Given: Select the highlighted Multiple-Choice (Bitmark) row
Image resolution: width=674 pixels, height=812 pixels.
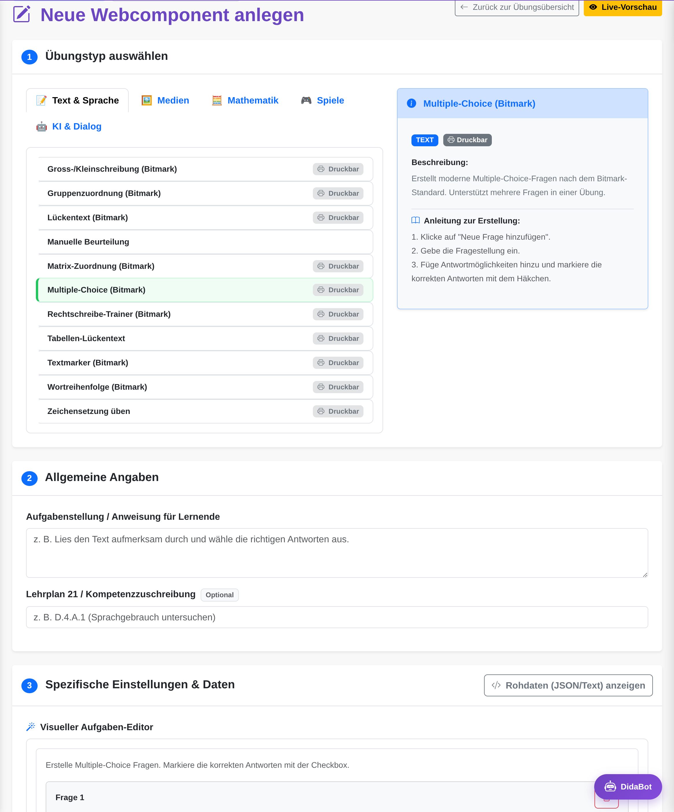Looking at the screenshot, I should click(204, 290).
